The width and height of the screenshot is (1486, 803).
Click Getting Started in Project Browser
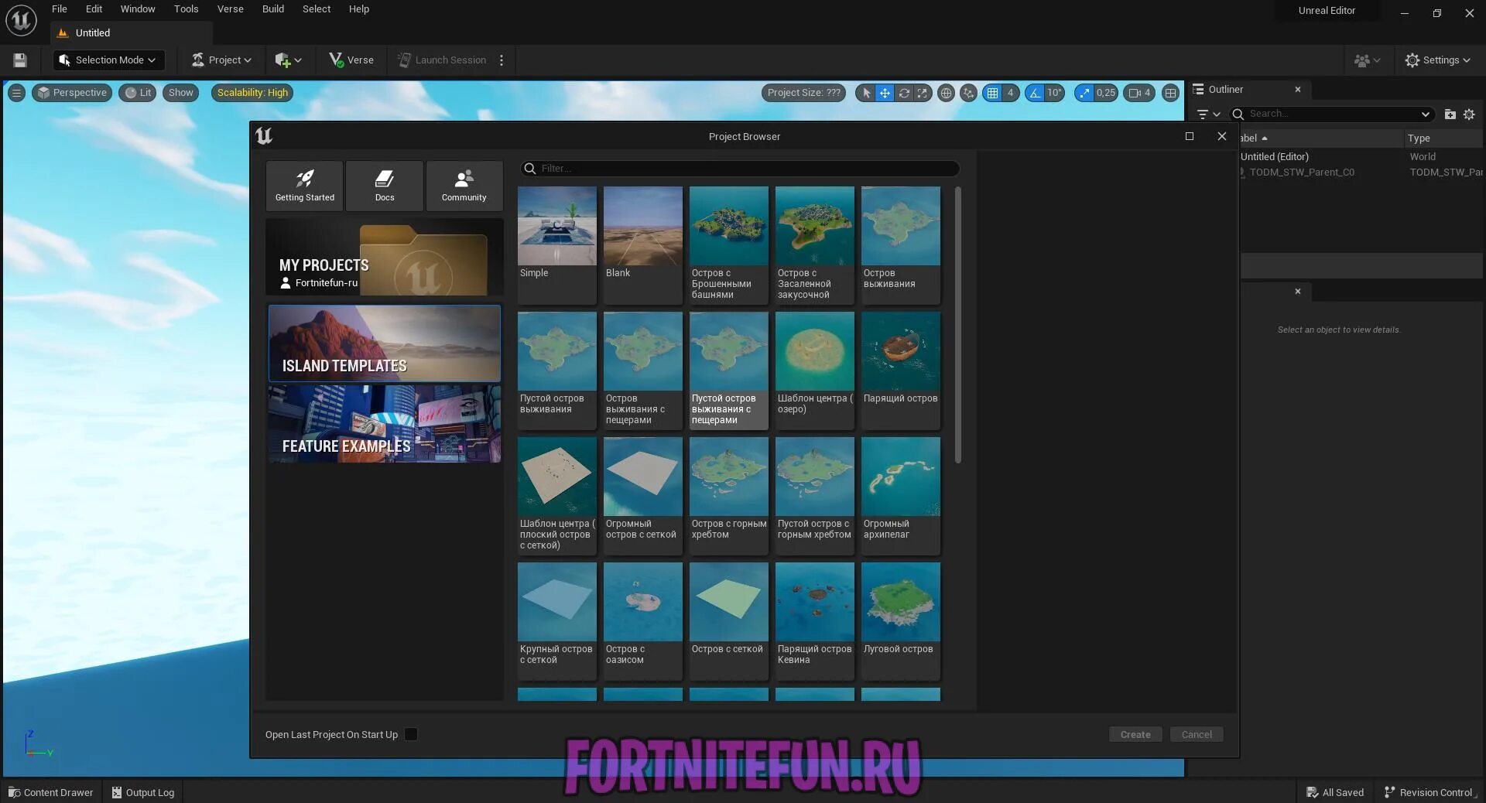tap(305, 186)
